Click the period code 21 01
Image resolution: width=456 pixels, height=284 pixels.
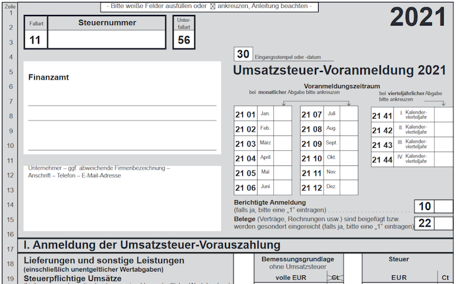click(245, 114)
